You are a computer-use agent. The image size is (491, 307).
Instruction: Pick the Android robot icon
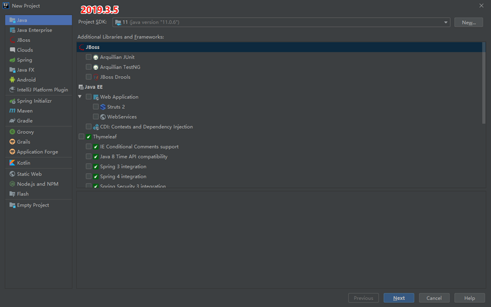[x=12, y=80]
